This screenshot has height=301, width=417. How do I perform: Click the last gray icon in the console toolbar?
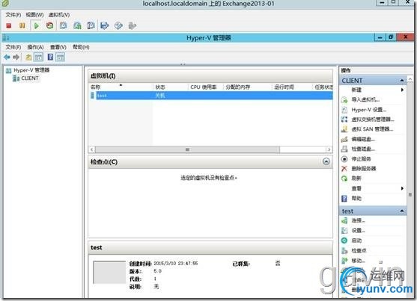(x=133, y=25)
